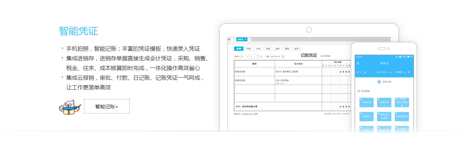Select the 利息收入 template tile

click(x=366, y=117)
